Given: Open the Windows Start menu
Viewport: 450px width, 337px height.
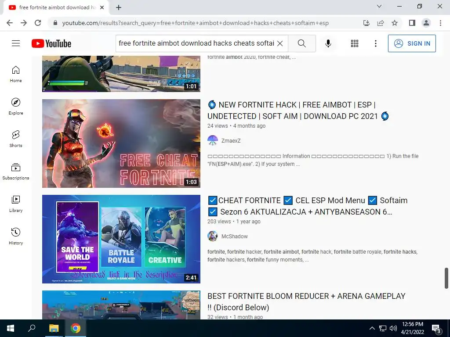Looking at the screenshot, I should tap(11, 328).
